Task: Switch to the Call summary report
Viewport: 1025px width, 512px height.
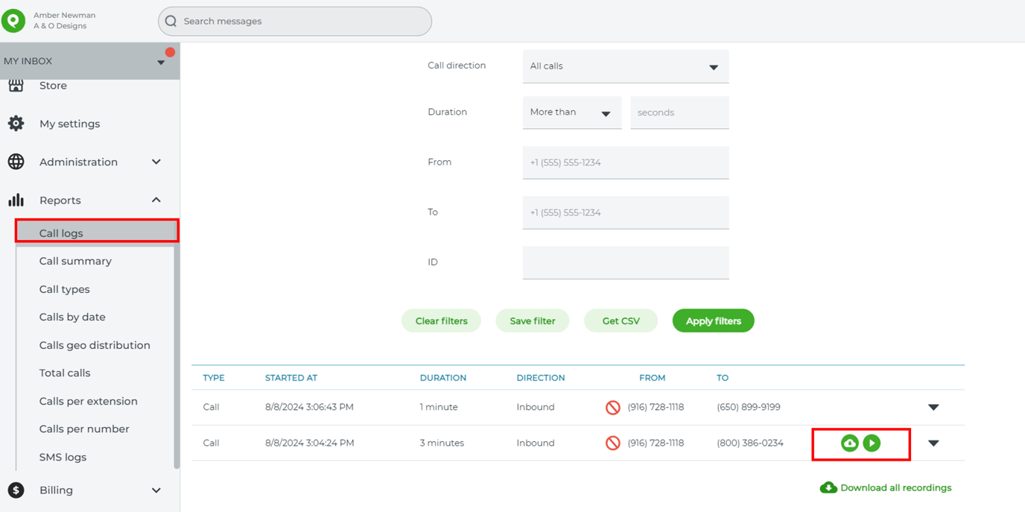Action: [x=75, y=261]
